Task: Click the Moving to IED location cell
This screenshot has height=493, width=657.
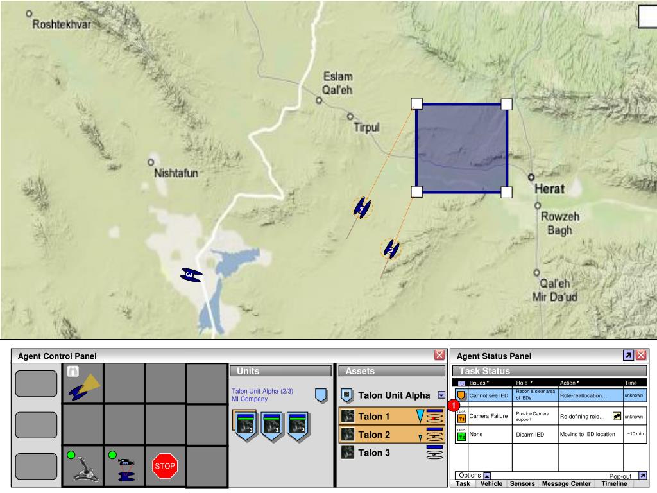Action: [591, 435]
